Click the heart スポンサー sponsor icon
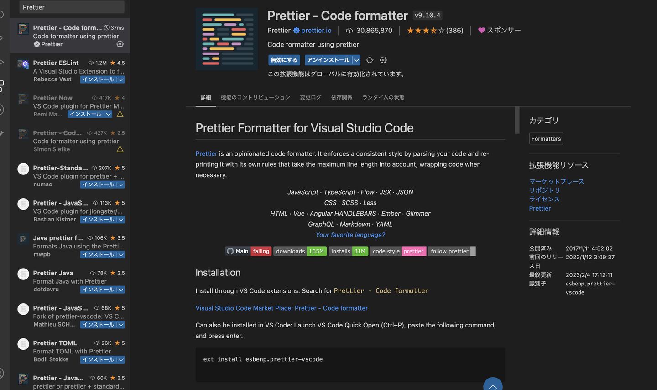Image resolution: width=657 pixels, height=390 pixels. coord(481,30)
